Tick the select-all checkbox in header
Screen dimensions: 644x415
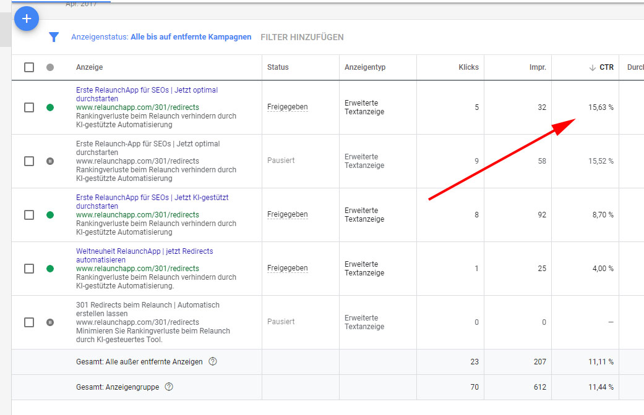click(x=29, y=67)
